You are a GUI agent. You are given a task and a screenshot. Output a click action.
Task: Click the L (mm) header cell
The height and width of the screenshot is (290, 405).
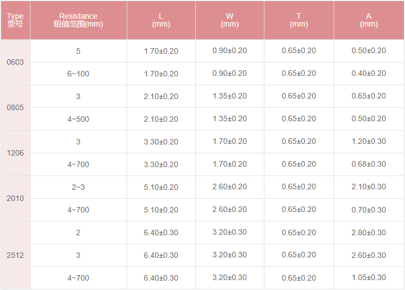161,20
